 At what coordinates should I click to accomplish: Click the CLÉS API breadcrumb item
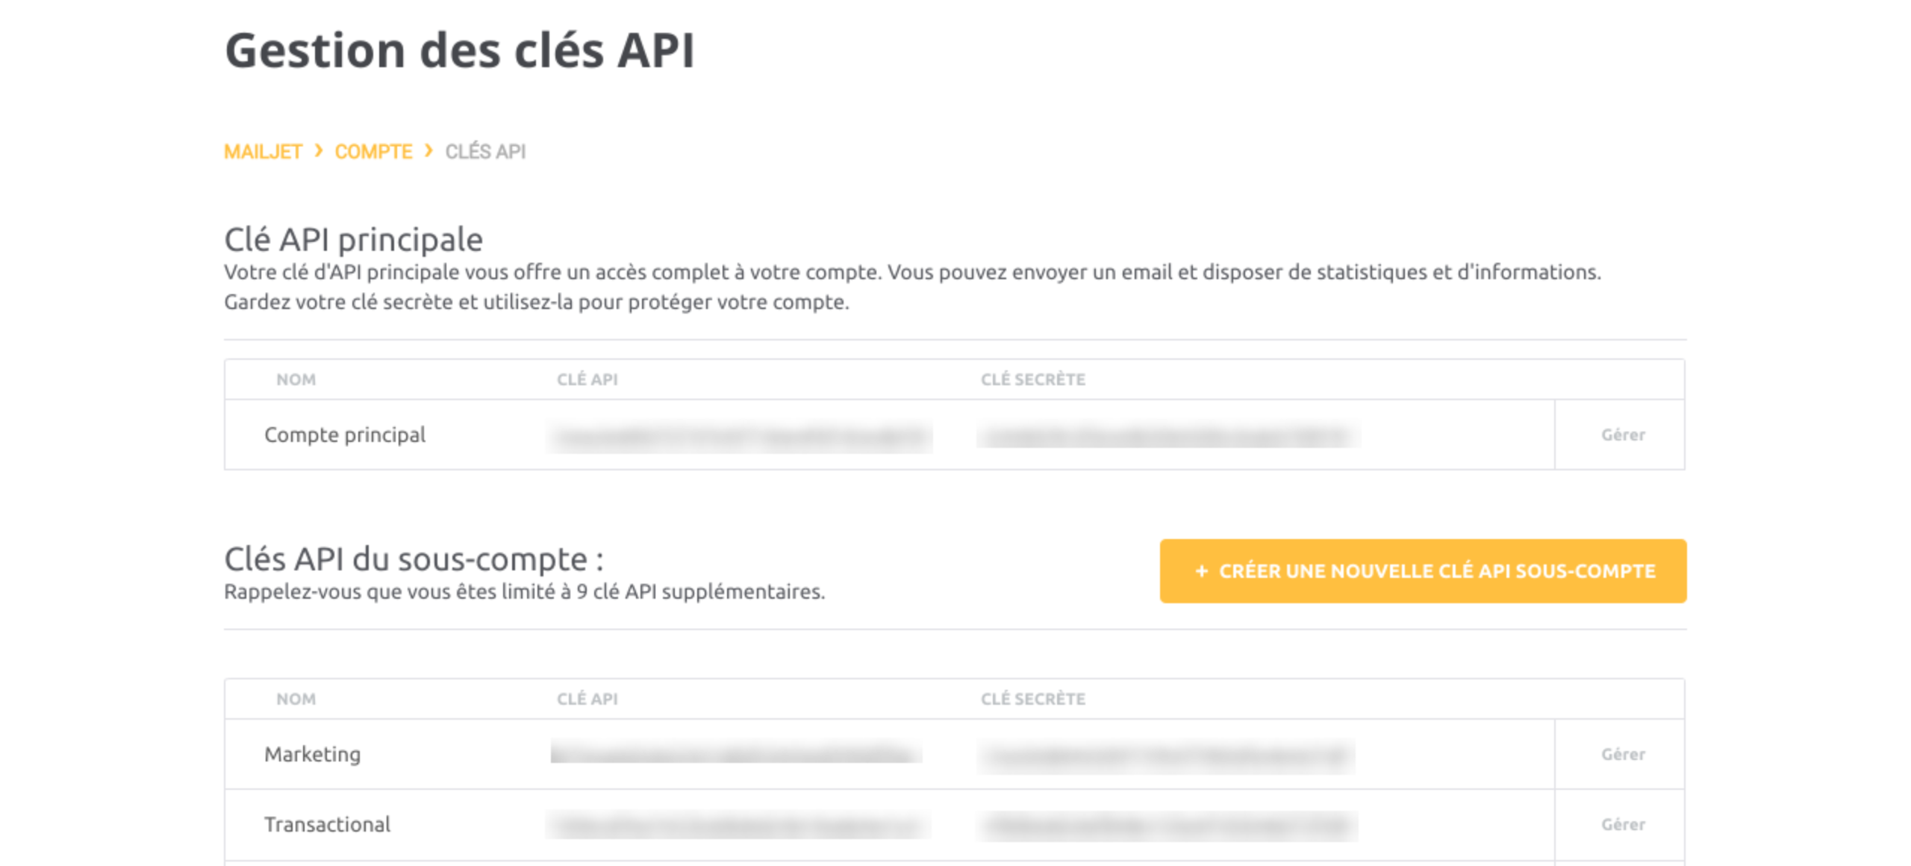[485, 152]
